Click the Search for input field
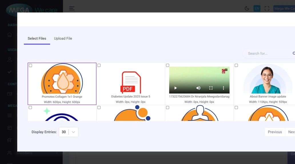 [267, 53]
